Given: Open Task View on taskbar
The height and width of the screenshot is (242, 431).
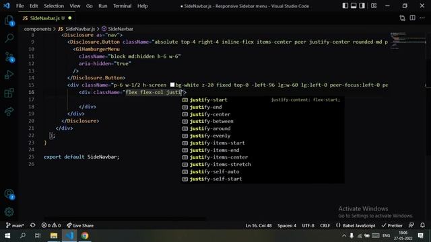Looking at the screenshot, I should [x=38, y=236].
